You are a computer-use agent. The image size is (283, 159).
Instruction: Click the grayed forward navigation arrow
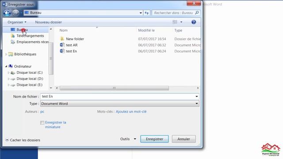point(16,13)
